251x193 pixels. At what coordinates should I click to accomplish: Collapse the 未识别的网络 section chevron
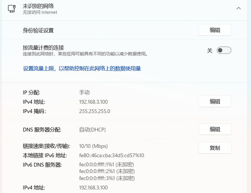point(238,8)
